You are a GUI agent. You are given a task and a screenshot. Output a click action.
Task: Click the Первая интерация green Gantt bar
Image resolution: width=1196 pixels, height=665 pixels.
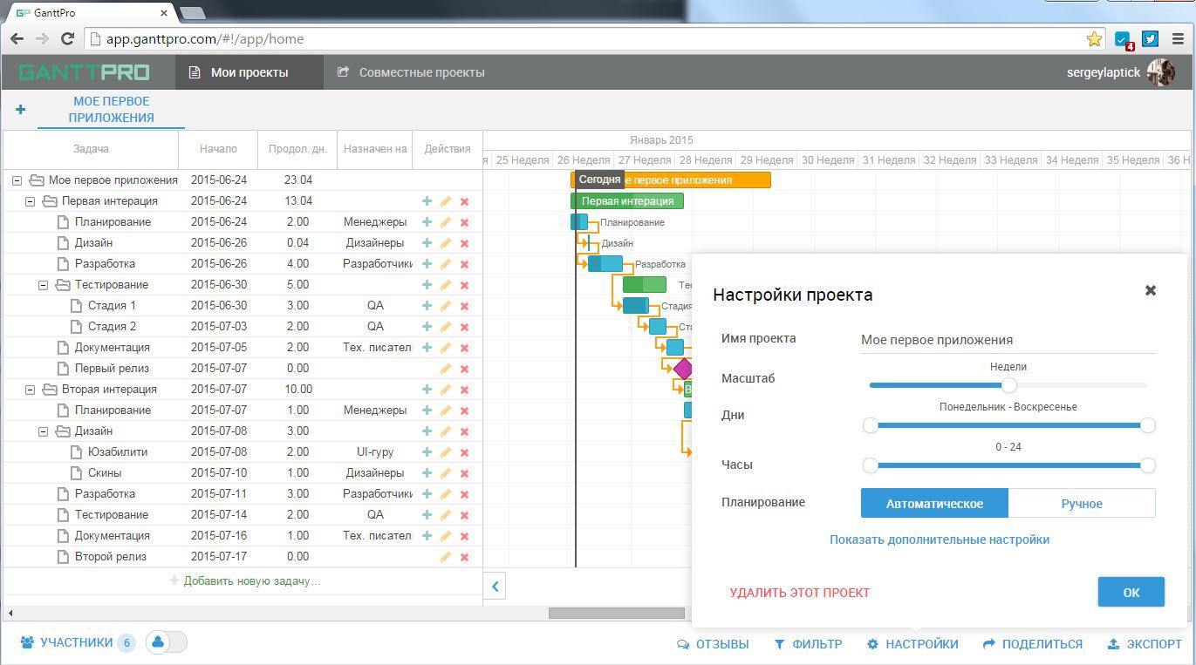coord(627,201)
